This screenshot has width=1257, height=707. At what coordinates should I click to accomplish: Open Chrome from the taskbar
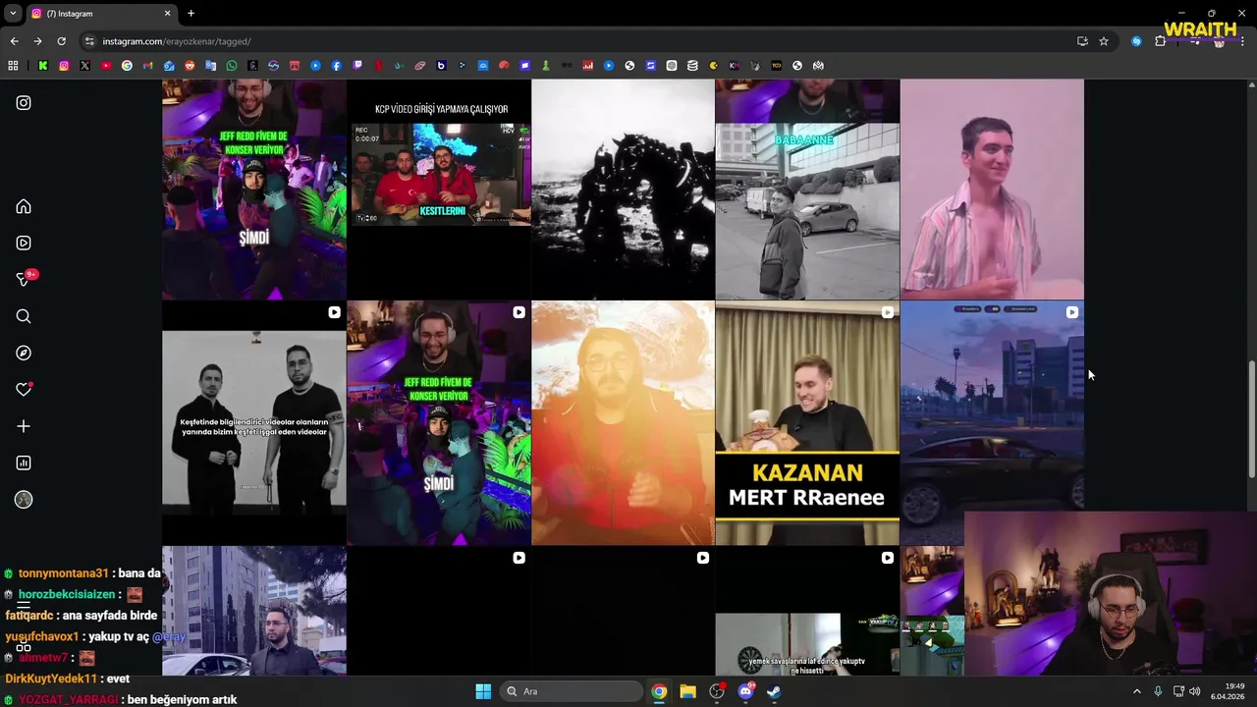[x=659, y=691]
